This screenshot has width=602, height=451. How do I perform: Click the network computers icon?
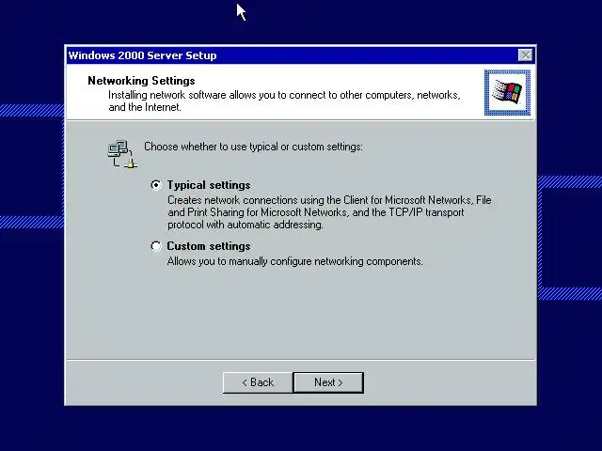point(122,154)
